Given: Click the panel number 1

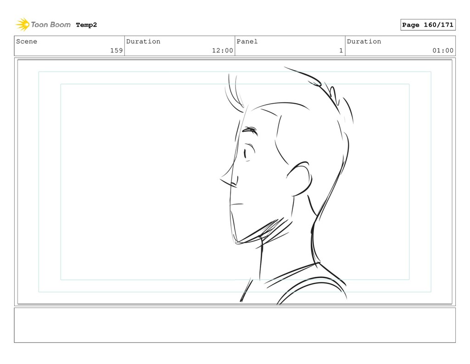Looking at the screenshot, I should pyautogui.click(x=341, y=50).
